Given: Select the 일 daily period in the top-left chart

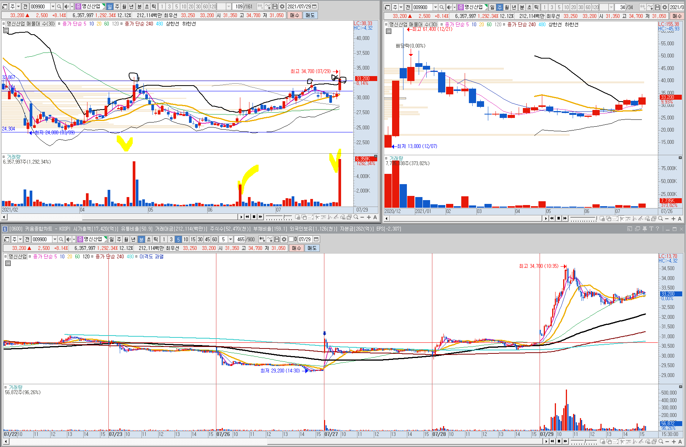Looking at the screenshot, I should coord(110,6).
